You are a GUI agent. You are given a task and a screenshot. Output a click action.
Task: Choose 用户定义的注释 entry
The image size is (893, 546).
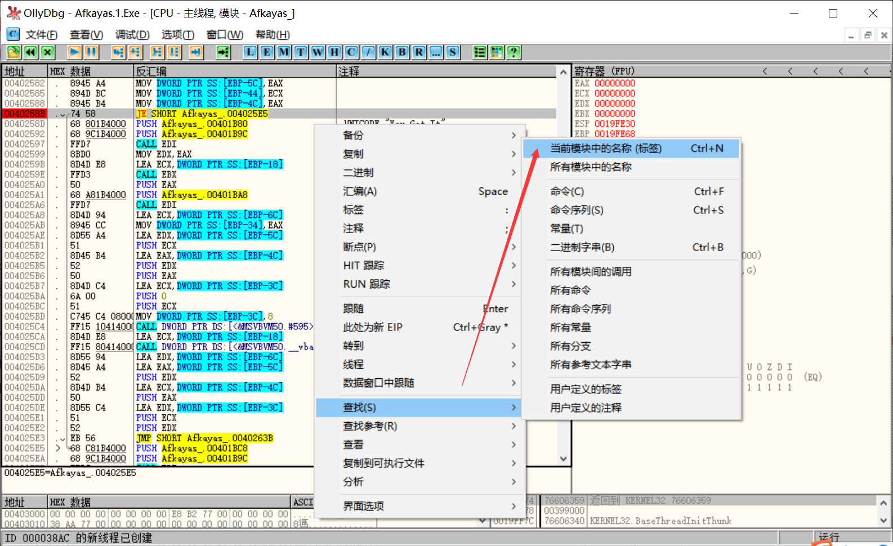[x=631, y=408]
